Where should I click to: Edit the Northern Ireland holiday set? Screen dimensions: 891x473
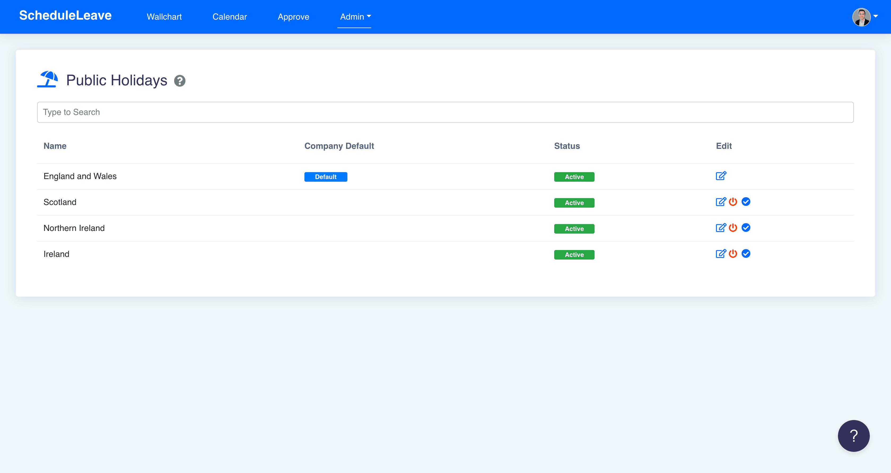[x=721, y=228]
